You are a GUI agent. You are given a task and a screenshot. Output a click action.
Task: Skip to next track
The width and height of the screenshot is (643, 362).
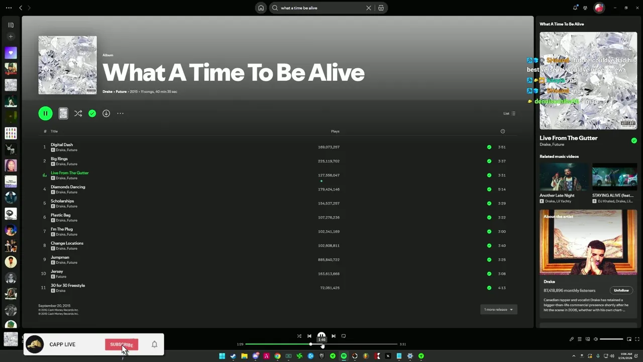click(333, 336)
